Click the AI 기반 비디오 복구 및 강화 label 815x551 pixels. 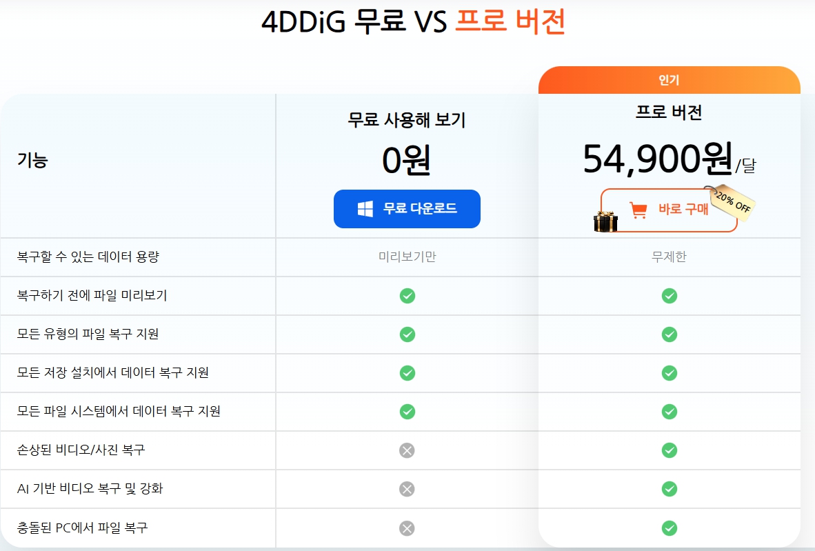coord(90,489)
